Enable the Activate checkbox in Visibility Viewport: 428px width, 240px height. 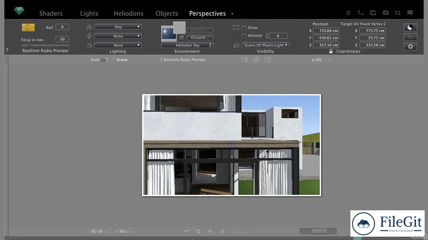tap(244, 36)
